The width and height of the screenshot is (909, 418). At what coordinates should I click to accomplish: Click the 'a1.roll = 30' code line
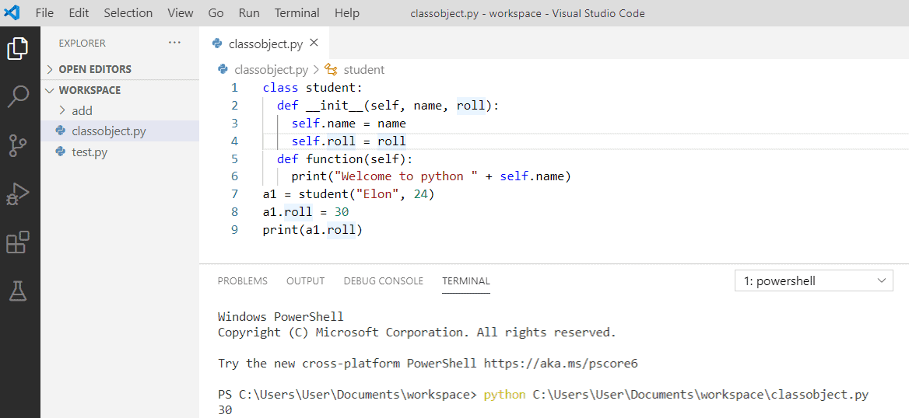[306, 212]
